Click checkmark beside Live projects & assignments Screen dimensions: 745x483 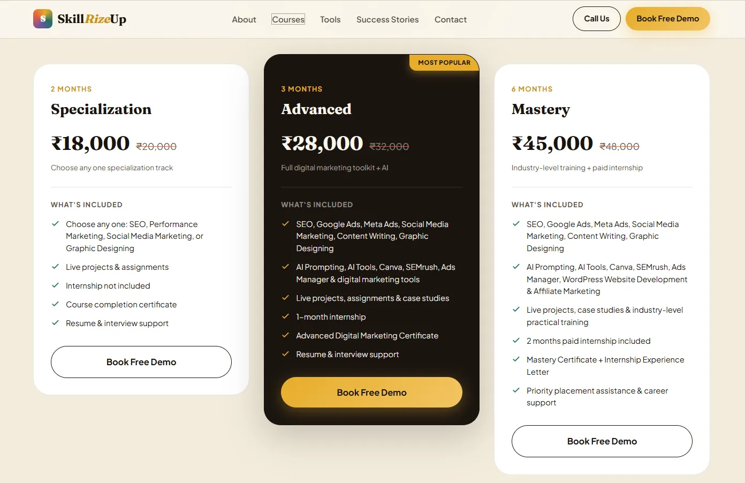55,267
